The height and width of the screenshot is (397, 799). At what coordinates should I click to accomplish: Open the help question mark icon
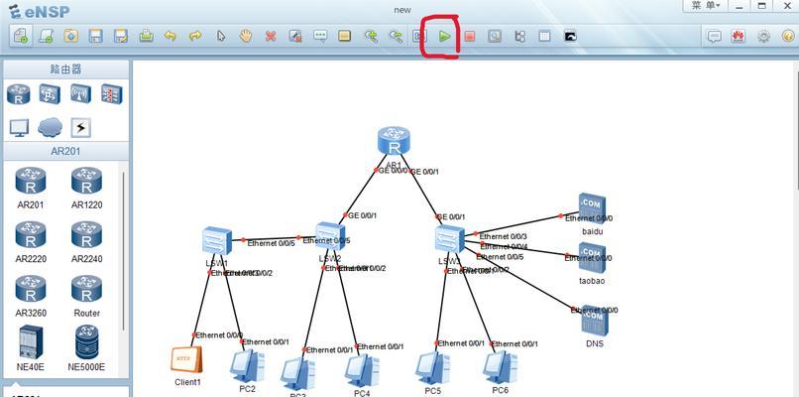pos(788,37)
